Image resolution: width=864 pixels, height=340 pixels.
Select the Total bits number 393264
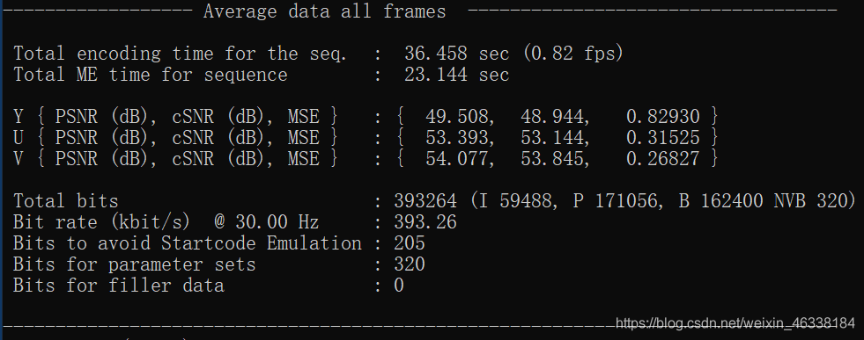(x=425, y=201)
